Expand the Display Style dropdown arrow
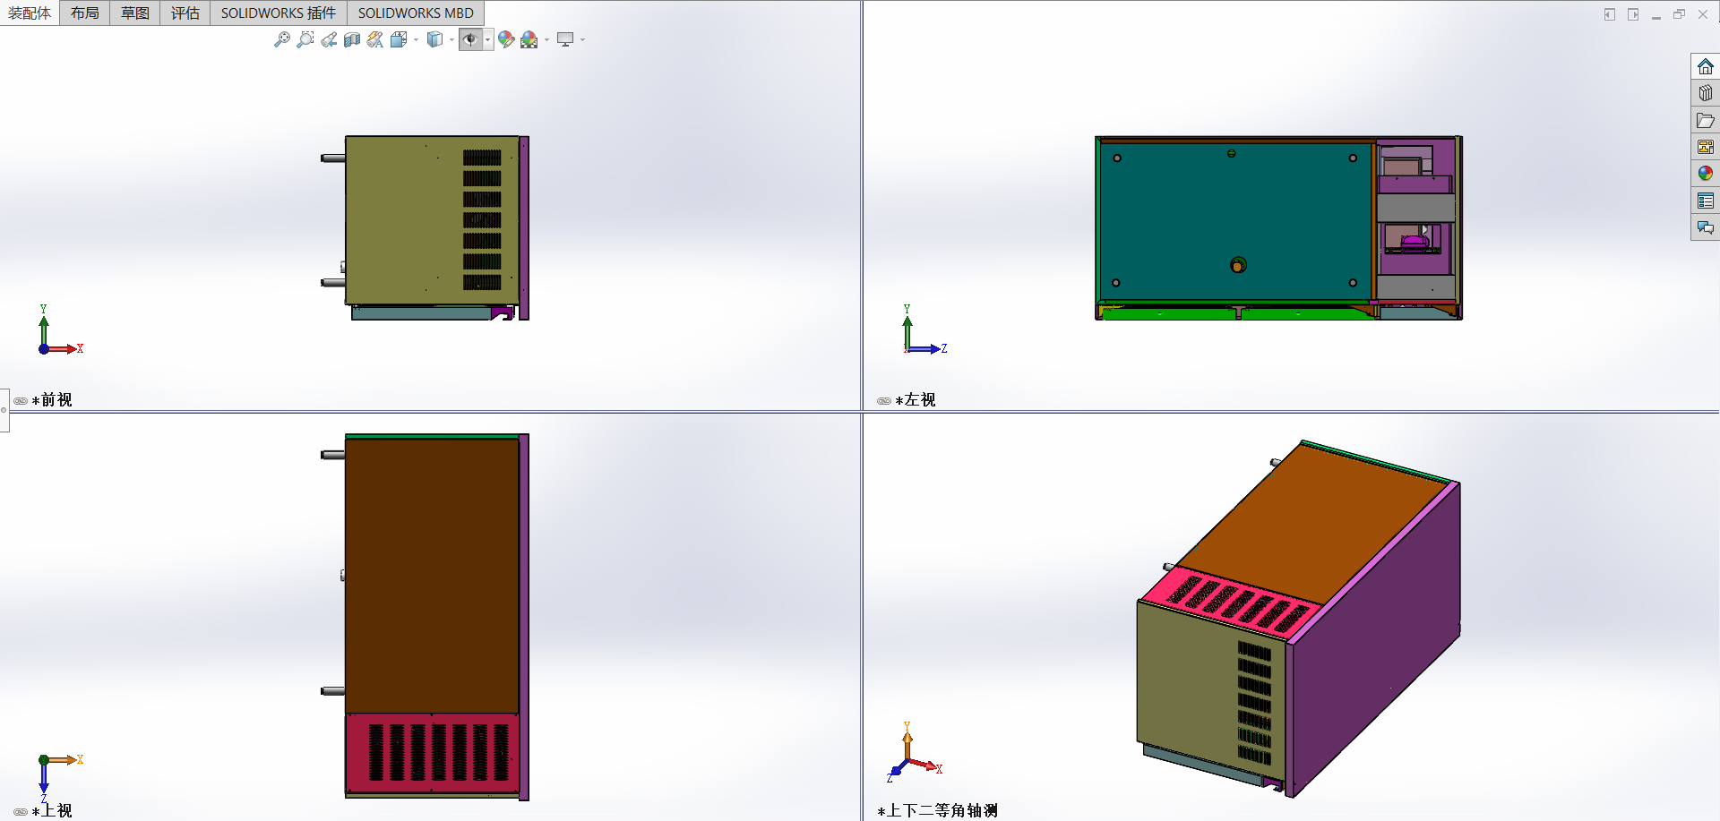Image resolution: width=1720 pixels, height=821 pixels. tap(451, 40)
